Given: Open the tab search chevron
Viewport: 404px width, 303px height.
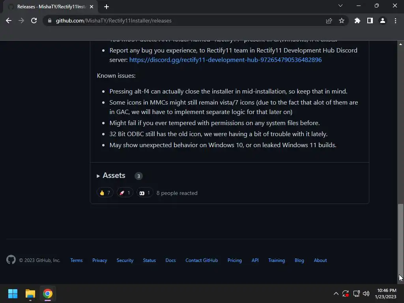Looking at the screenshot, I should pyautogui.click(x=340, y=6).
